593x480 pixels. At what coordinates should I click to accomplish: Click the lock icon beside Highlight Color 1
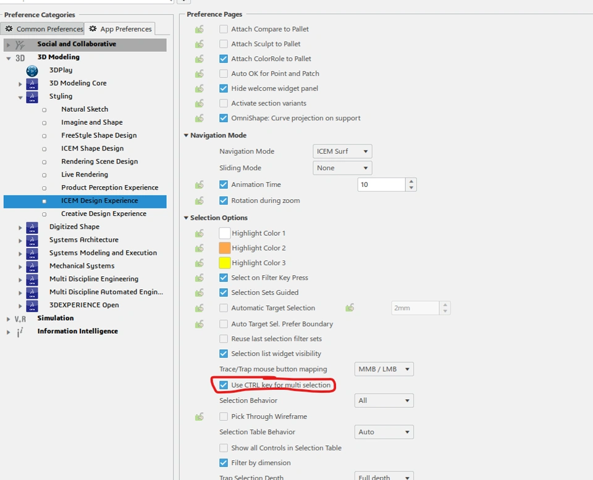[200, 233]
